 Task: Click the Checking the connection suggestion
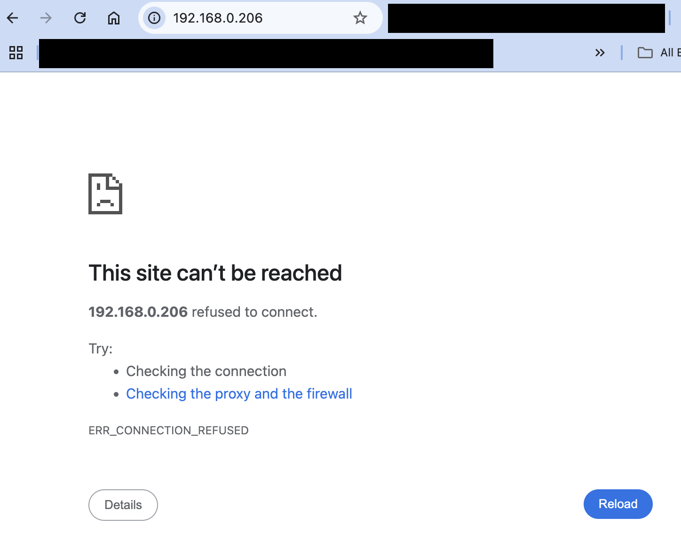[x=206, y=371]
